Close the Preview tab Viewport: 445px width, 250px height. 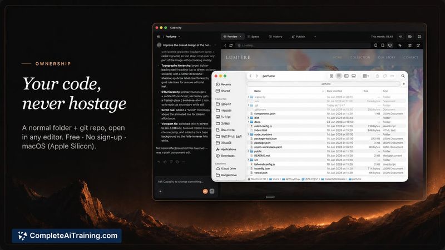point(241,37)
